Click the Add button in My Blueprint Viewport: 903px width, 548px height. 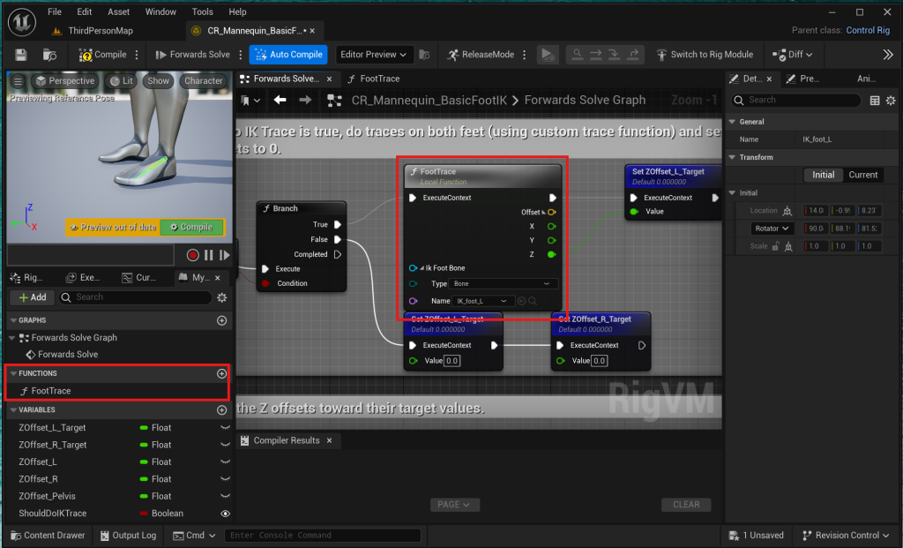click(33, 297)
